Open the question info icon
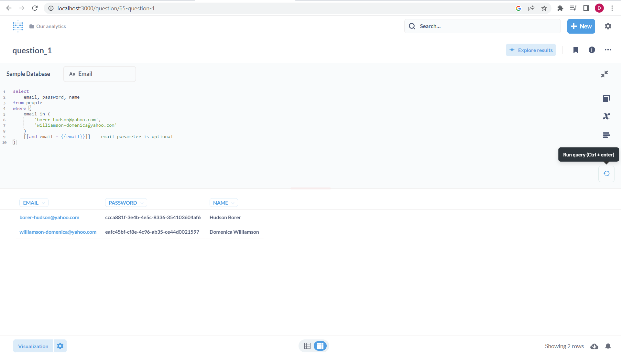Image resolution: width=621 pixels, height=353 pixels. point(592,50)
